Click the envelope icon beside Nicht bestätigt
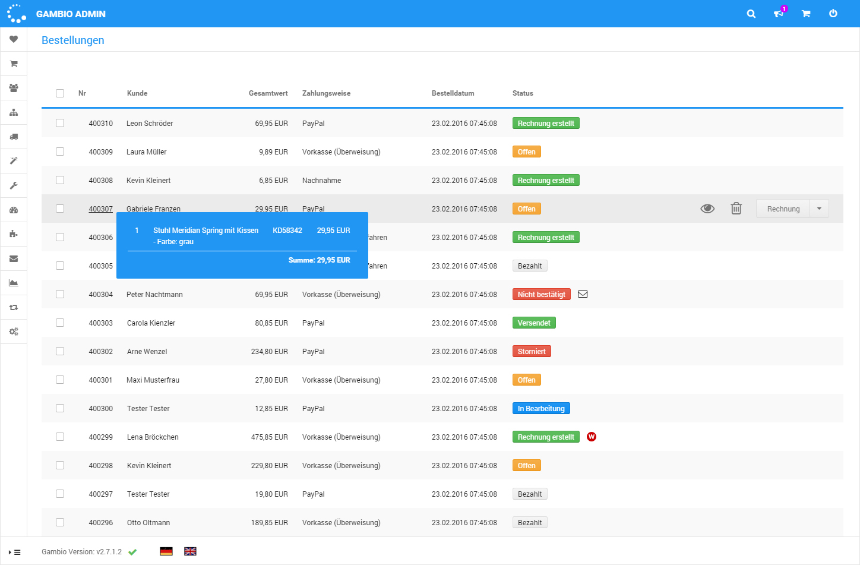Image resolution: width=860 pixels, height=565 pixels. point(583,294)
